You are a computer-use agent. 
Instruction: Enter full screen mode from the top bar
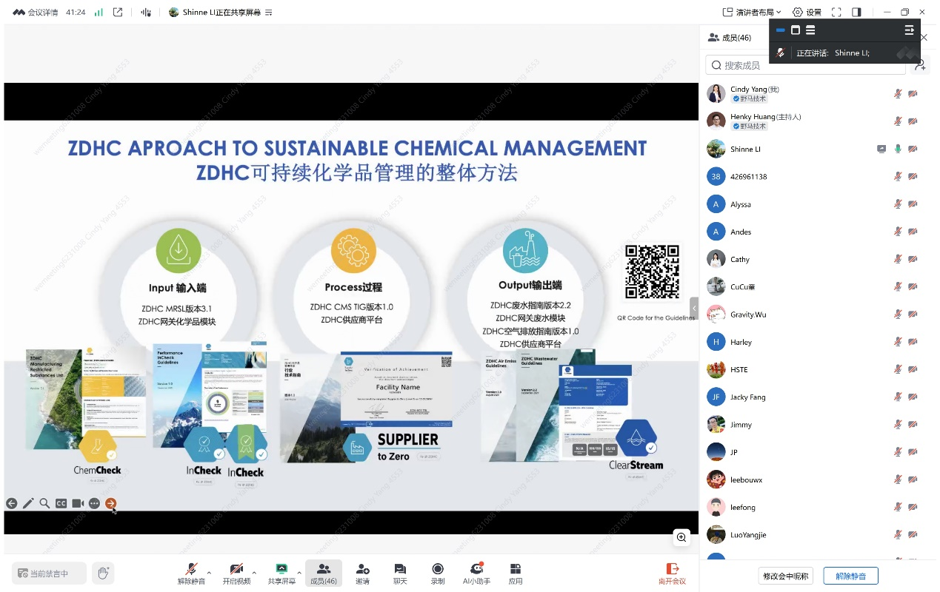(836, 12)
